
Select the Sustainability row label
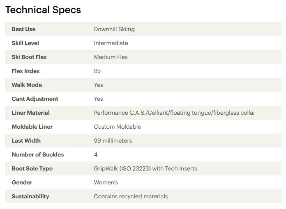pos(30,196)
